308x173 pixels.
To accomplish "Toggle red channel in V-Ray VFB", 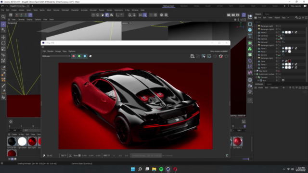I will [x=74, y=56].
